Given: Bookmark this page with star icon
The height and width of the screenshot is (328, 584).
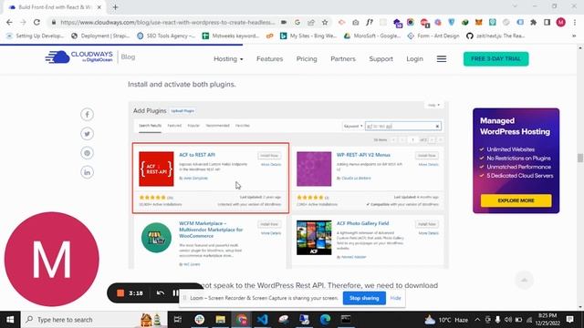Looking at the screenshot, I should click(x=325, y=22).
